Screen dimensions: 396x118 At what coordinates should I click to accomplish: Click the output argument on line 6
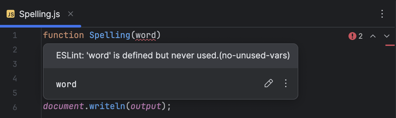[x=145, y=107]
